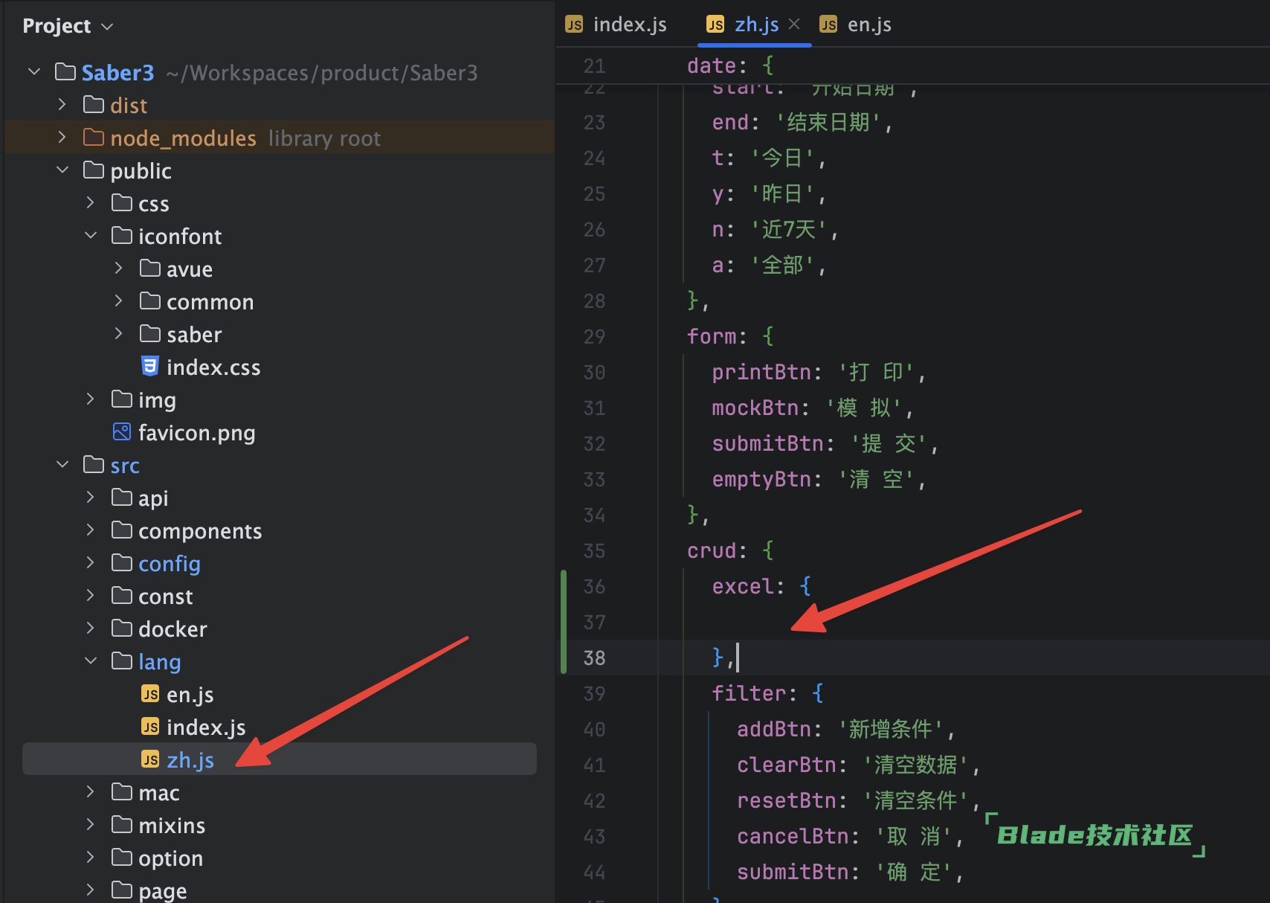Screen dimensions: 1270x903
Task: Switch to the index.js editor tab
Action: click(x=616, y=25)
